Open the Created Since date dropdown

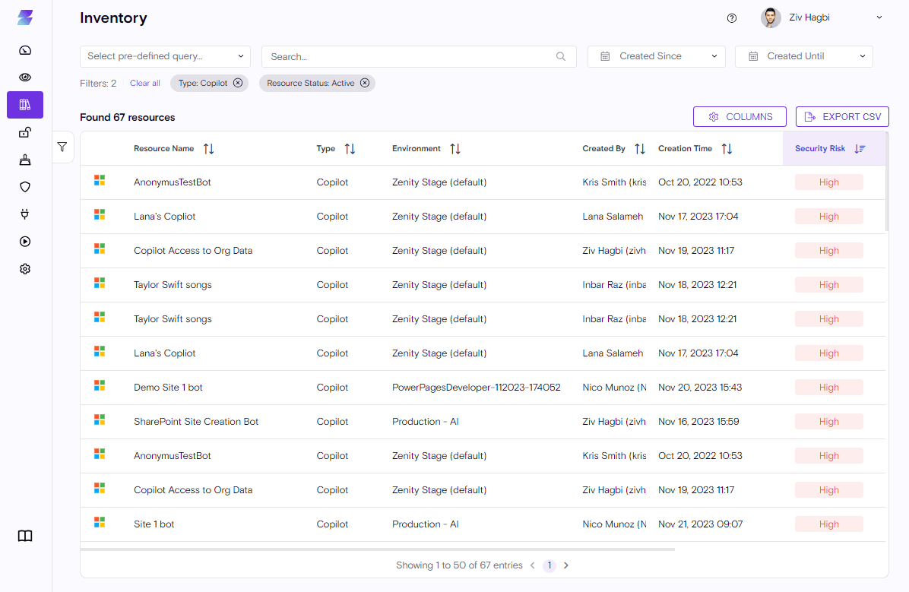click(656, 56)
